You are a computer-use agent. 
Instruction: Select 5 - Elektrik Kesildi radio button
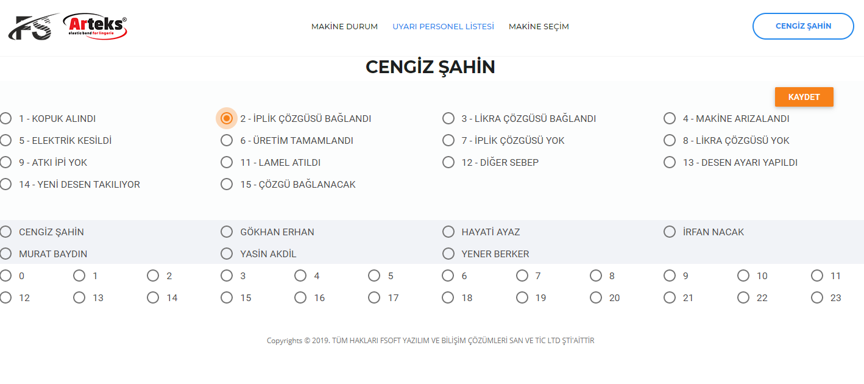click(6, 141)
